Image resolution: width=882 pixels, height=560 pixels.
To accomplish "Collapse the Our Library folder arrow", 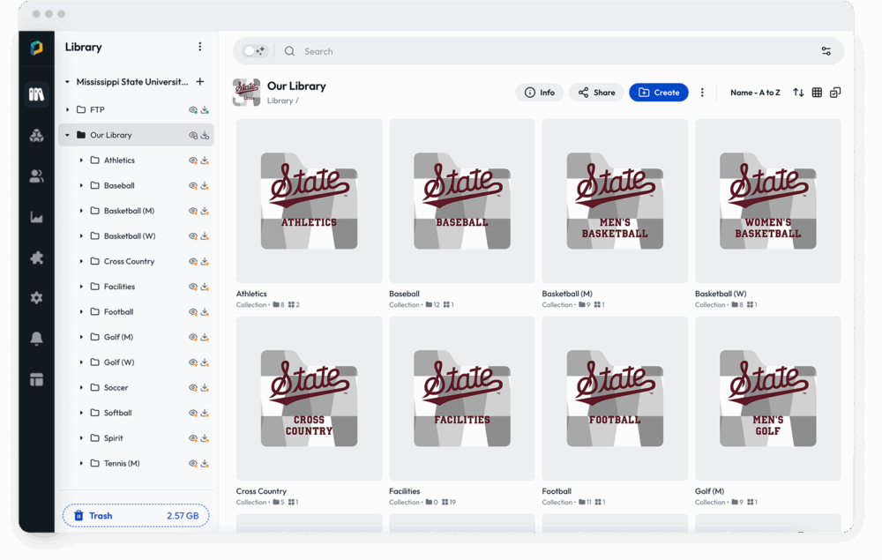I will point(68,135).
